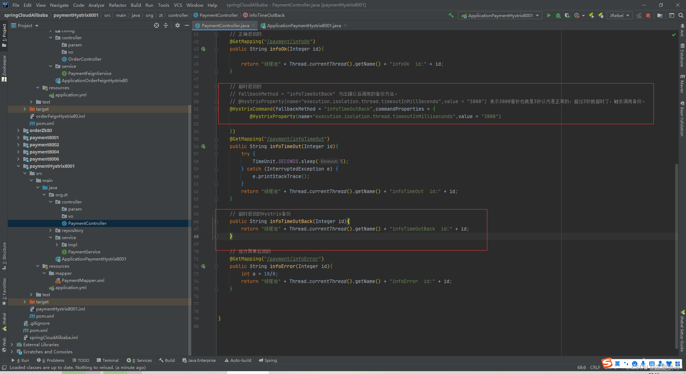This screenshot has width=686, height=374.
Task: Click gutter icon at line 72
Action: [203, 266]
